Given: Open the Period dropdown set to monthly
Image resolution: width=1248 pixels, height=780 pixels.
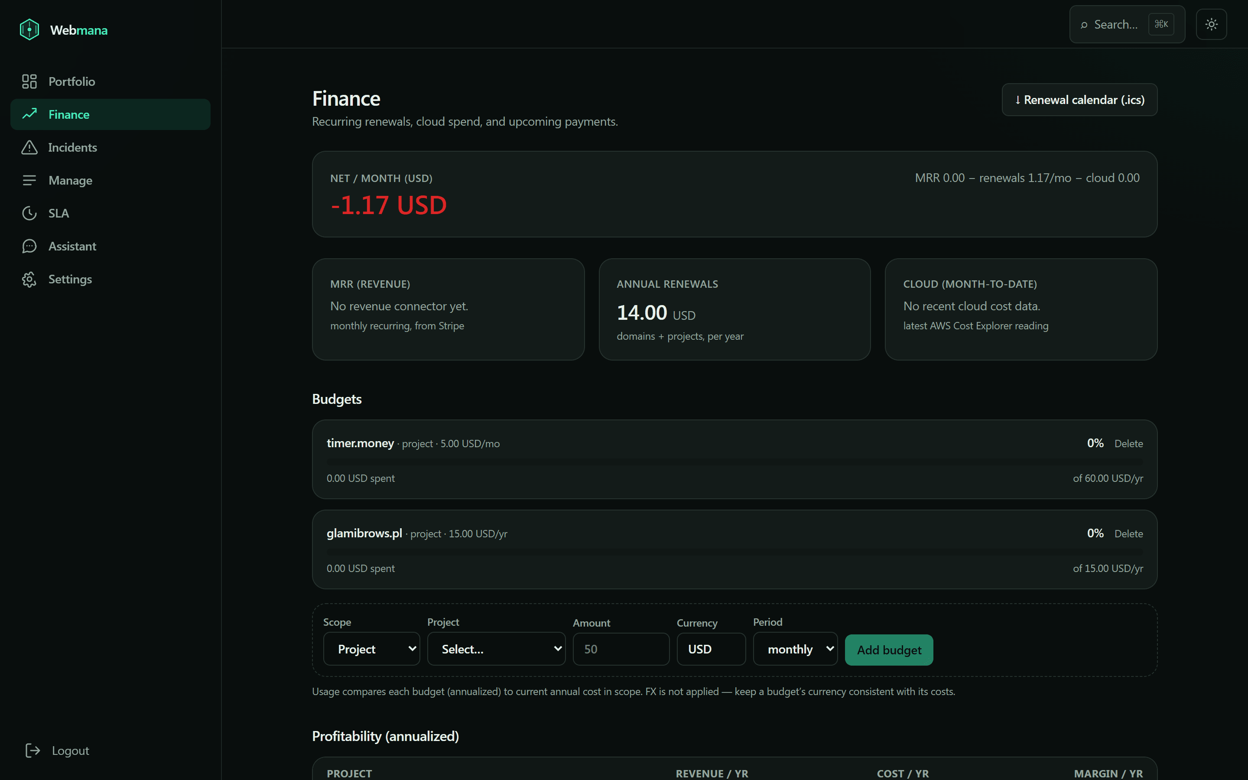Looking at the screenshot, I should pyautogui.click(x=795, y=649).
